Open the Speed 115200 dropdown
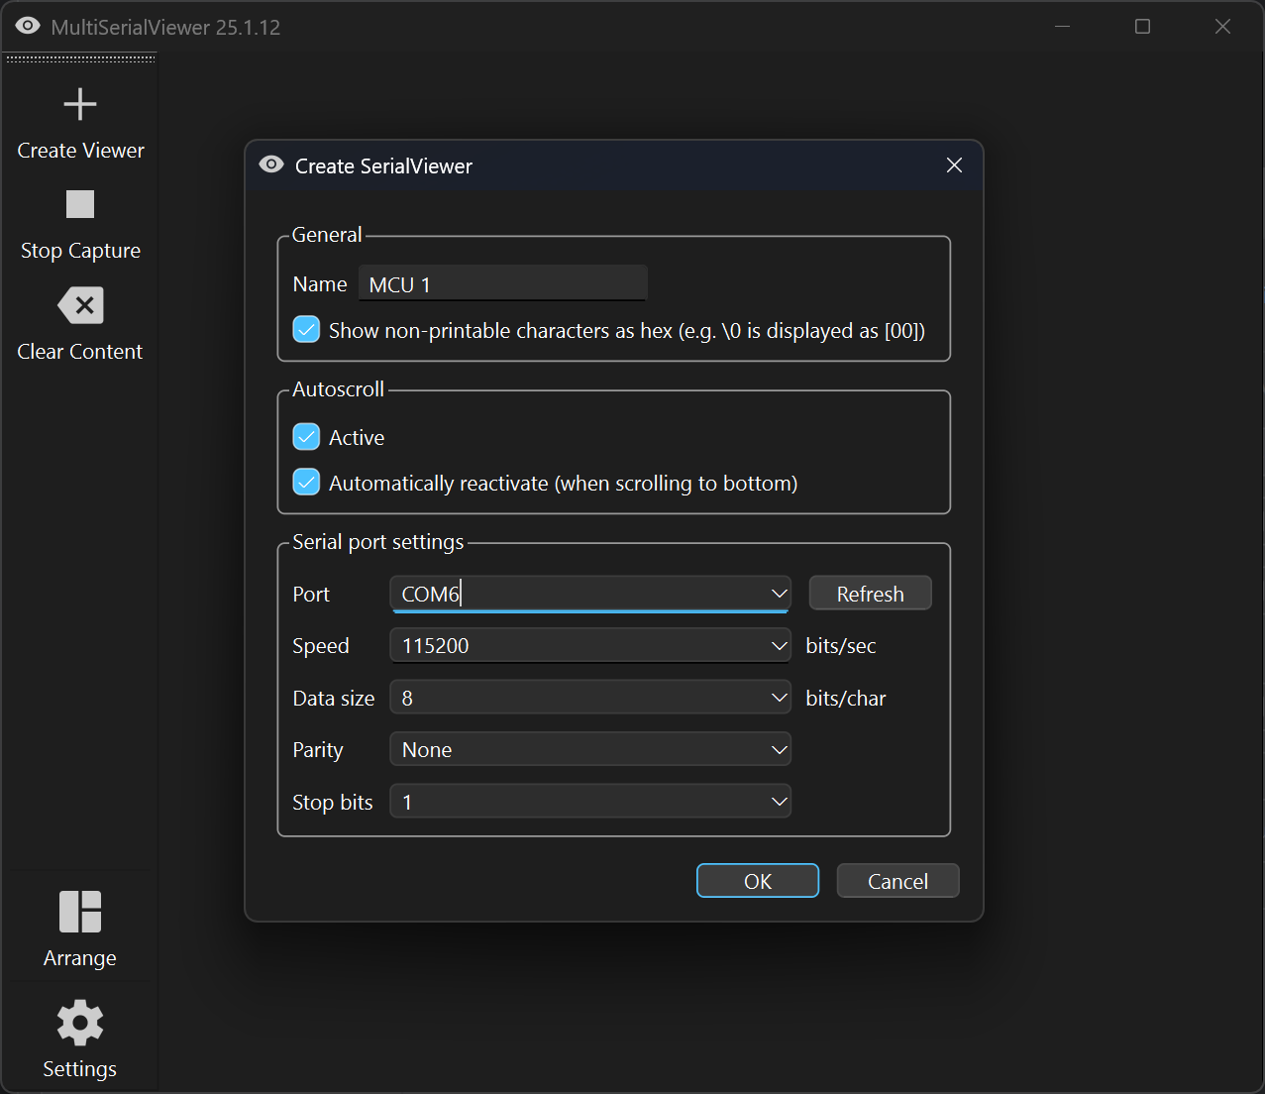Image resolution: width=1265 pixels, height=1094 pixels. [590, 645]
